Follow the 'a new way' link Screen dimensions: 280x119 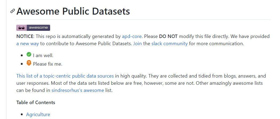pos(27,44)
